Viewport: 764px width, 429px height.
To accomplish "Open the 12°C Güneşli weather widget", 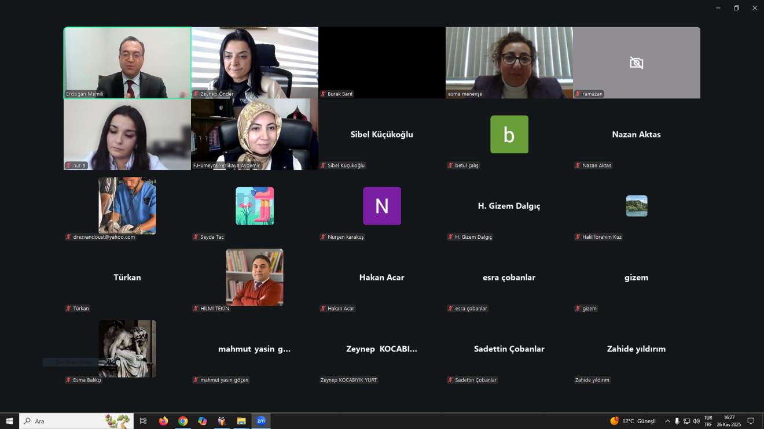I will (x=633, y=421).
